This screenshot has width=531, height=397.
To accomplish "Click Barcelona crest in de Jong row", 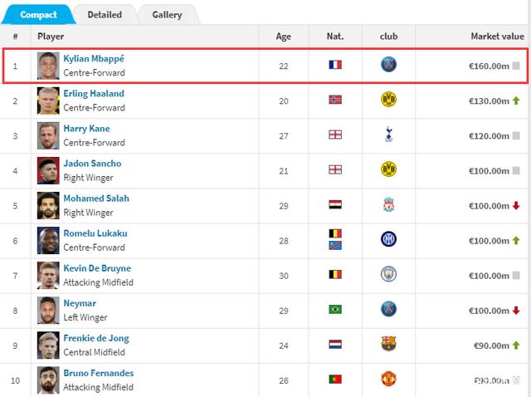I will pyautogui.click(x=388, y=344).
